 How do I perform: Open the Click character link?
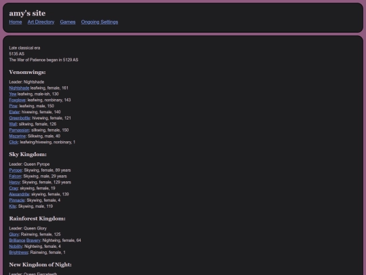pyautogui.click(x=14, y=142)
